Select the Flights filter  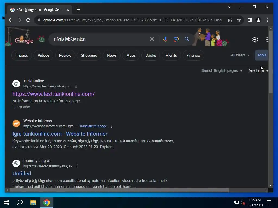coord(171,55)
